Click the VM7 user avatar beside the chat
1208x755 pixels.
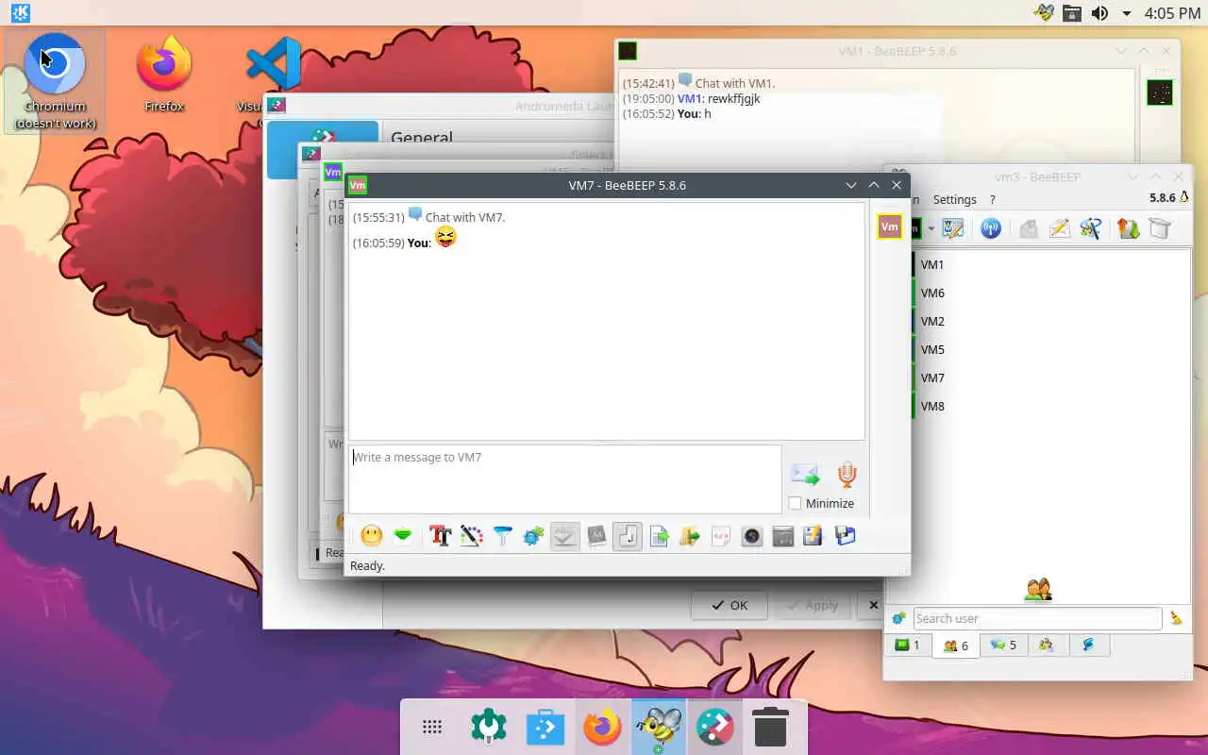889,226
